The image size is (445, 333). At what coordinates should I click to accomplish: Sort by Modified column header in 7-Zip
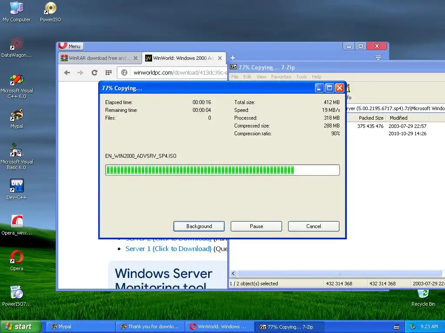tap(407, 118)
